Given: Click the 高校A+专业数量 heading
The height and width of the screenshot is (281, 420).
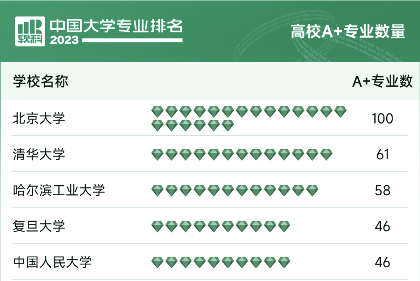Looking at the screenshot, I should (348, 32).
